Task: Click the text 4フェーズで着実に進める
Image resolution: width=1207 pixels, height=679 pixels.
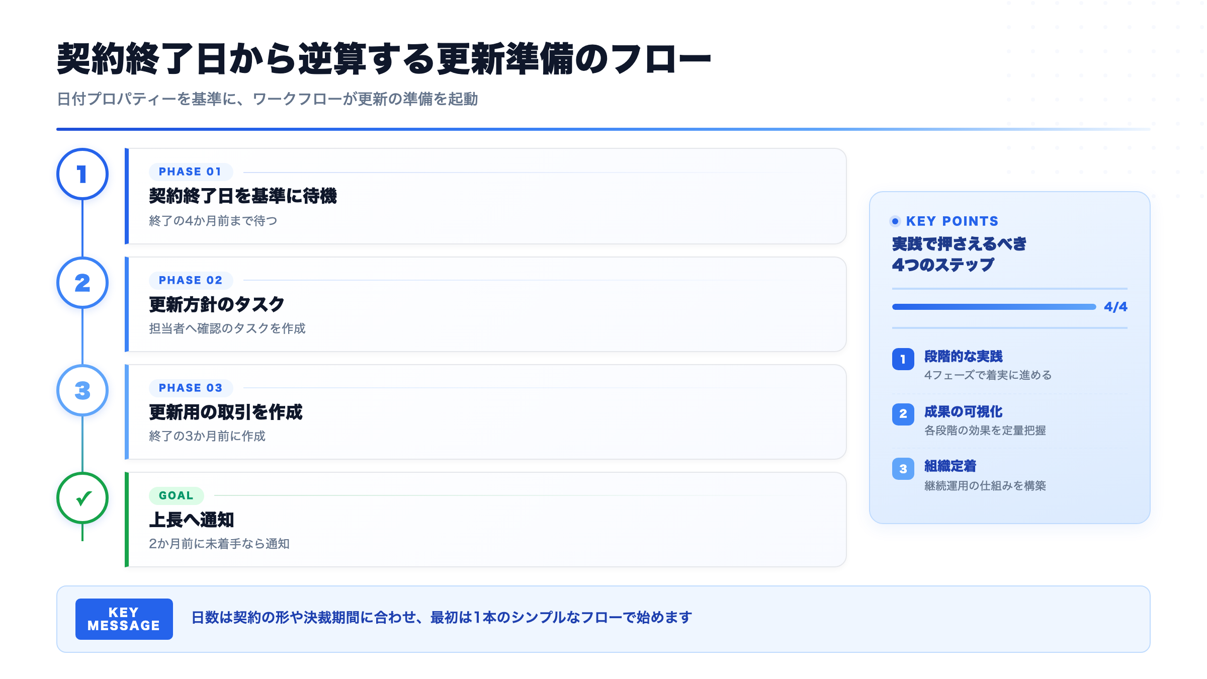Action: point(988,375)
